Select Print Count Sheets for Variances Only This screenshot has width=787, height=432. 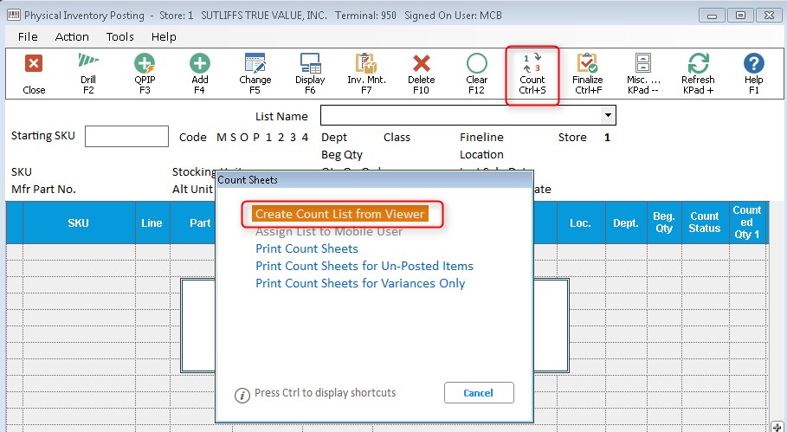click(x=360, y=283)
